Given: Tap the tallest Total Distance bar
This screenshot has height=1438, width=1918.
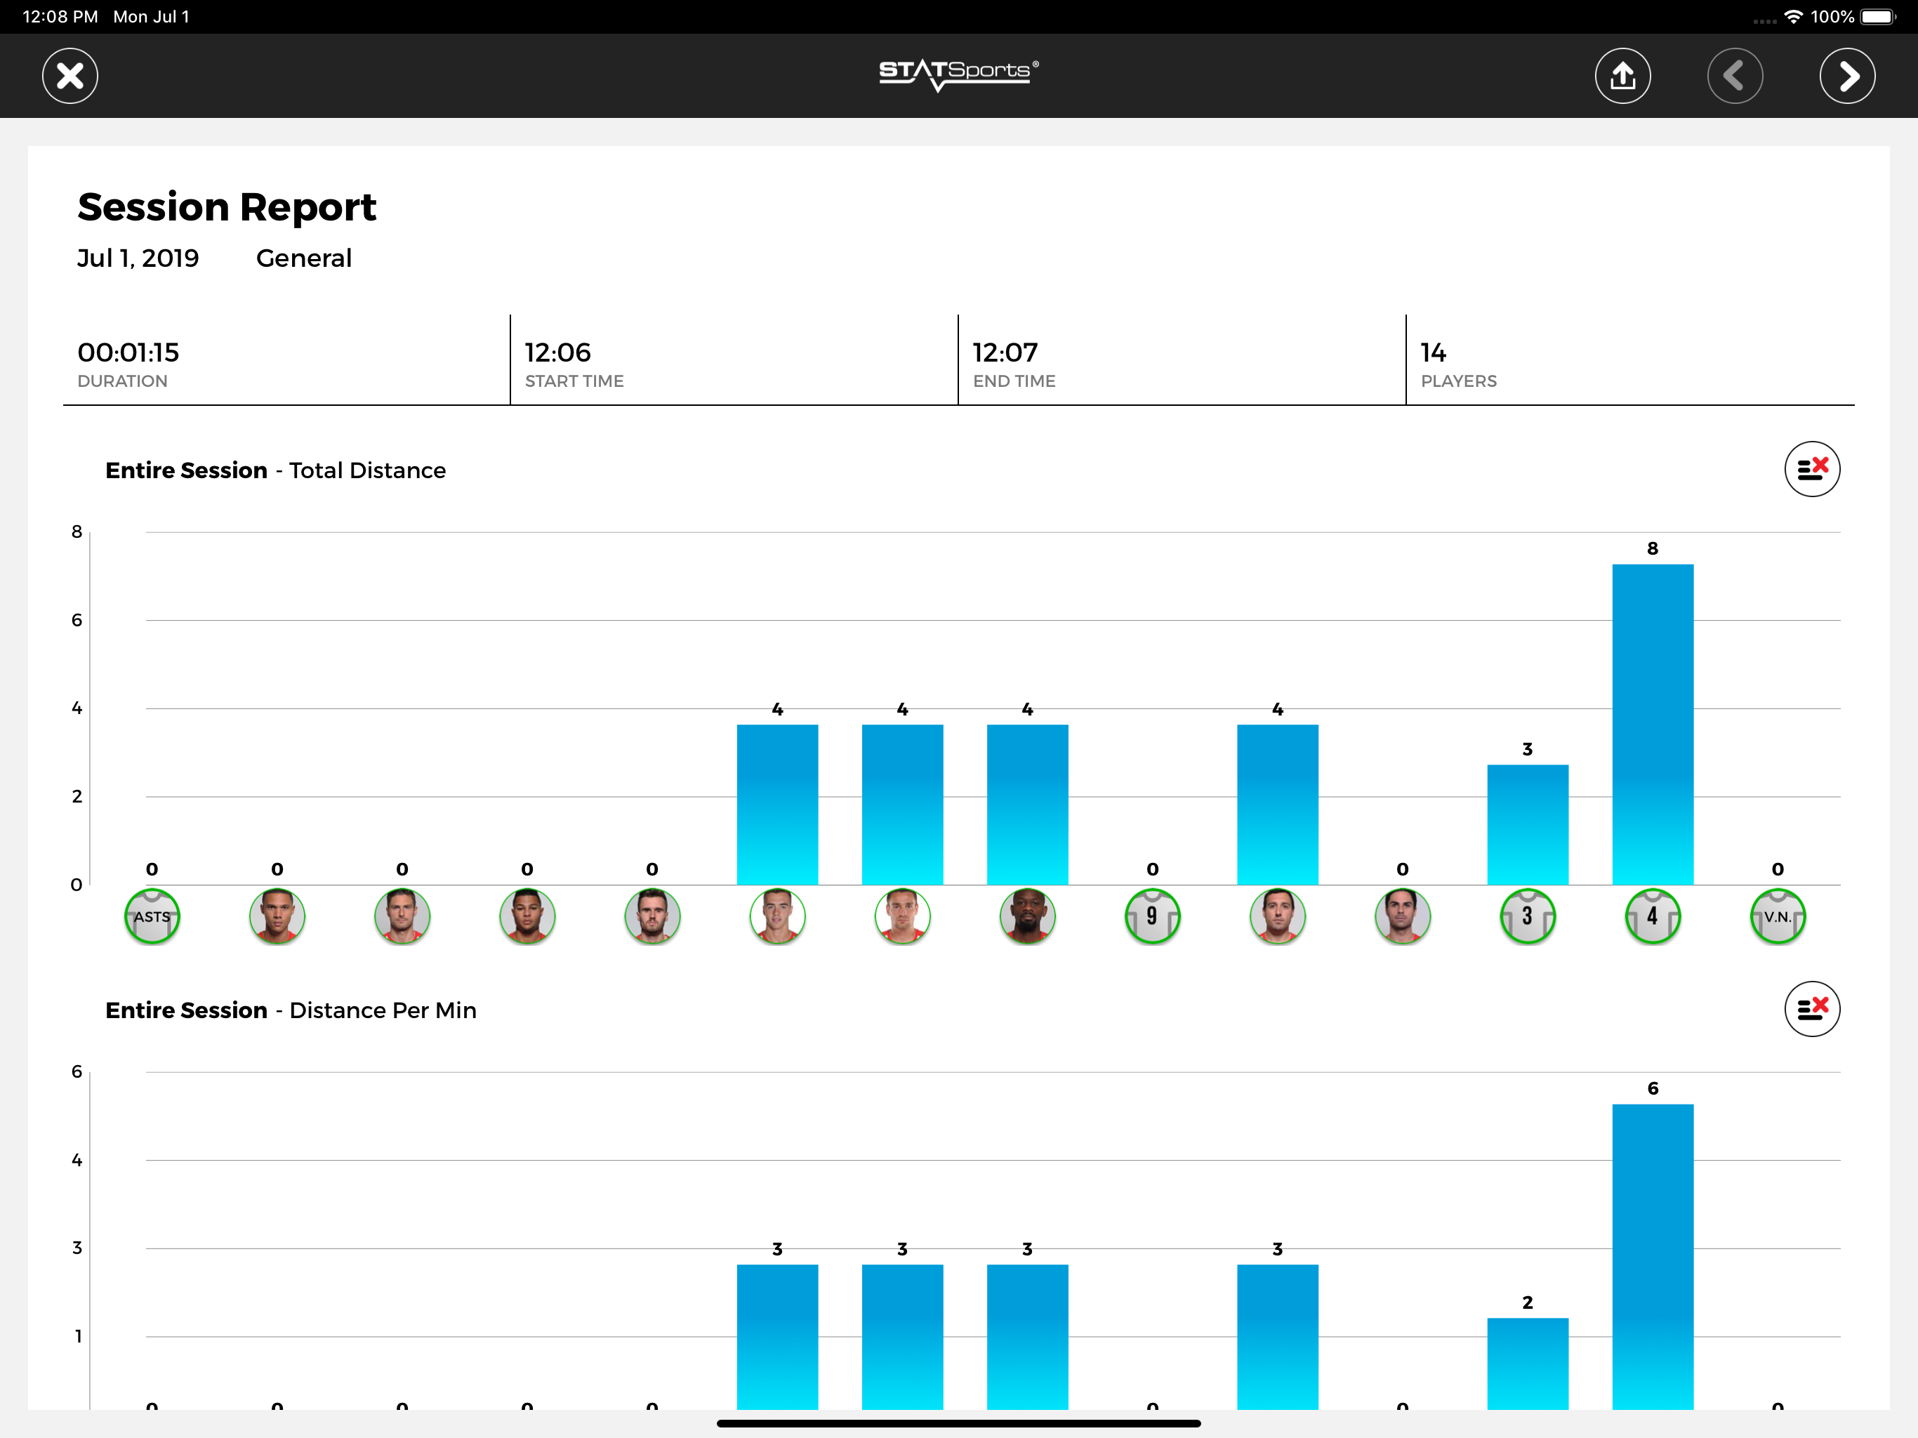Looking at the screenshot, I should [1653, 724].
